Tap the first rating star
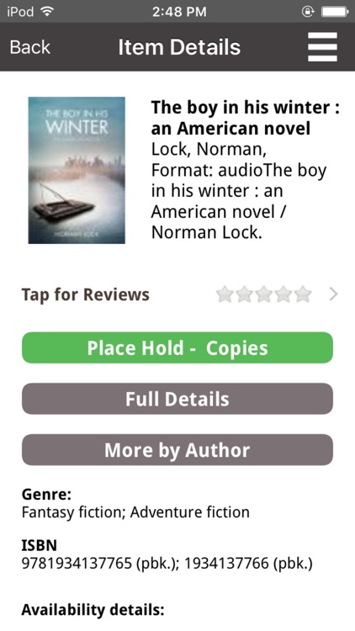Screen dimensions: 355x631 coord(225,294)
